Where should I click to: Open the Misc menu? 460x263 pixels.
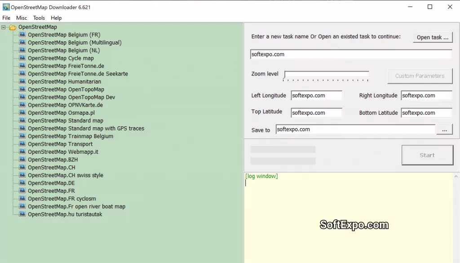click(x=22, y=18)
